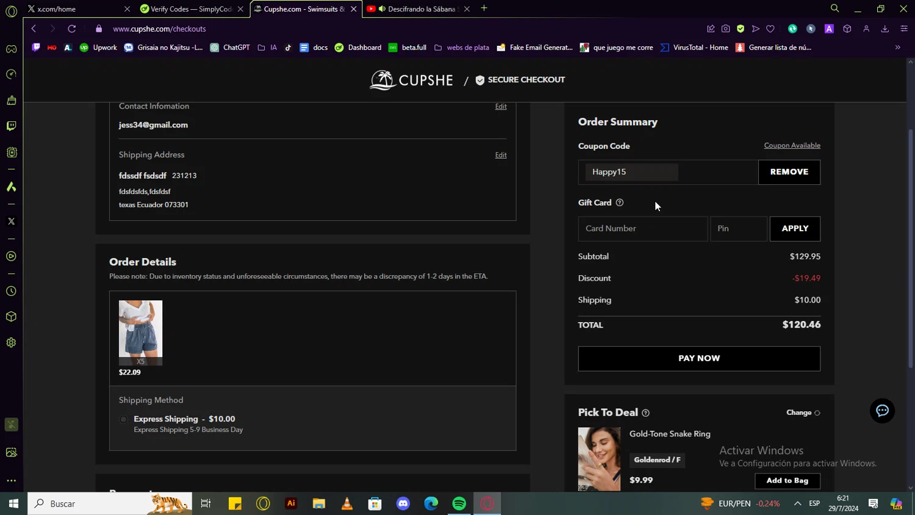Click the PAY NOW button
This screenshot has width=915, height=515.
point(699,359)
